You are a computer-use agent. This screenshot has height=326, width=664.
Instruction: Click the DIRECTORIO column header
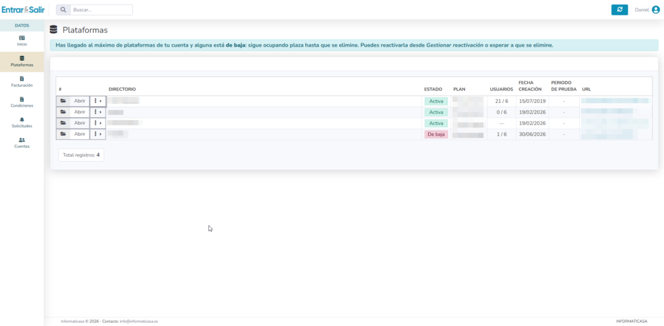click(122, 89)
